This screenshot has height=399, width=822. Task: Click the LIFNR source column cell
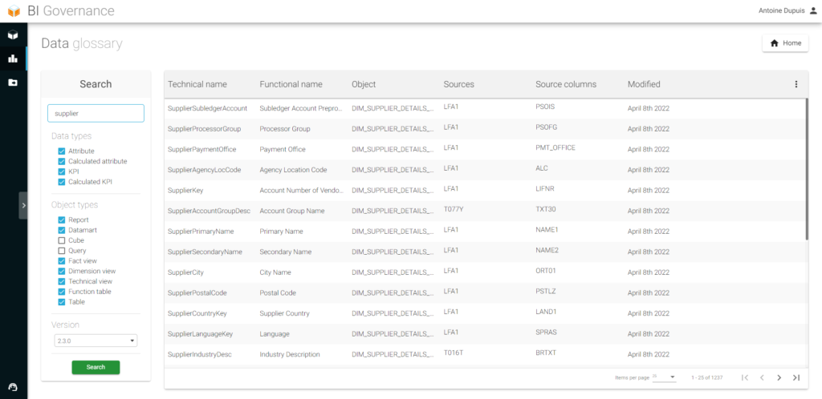[x=545, y=189]
